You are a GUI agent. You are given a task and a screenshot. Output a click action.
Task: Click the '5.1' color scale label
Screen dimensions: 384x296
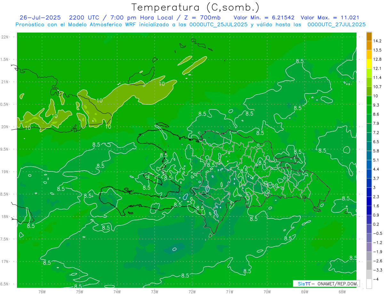[x=376, y=160]
